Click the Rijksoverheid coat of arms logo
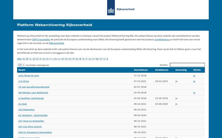 [111, 8]
